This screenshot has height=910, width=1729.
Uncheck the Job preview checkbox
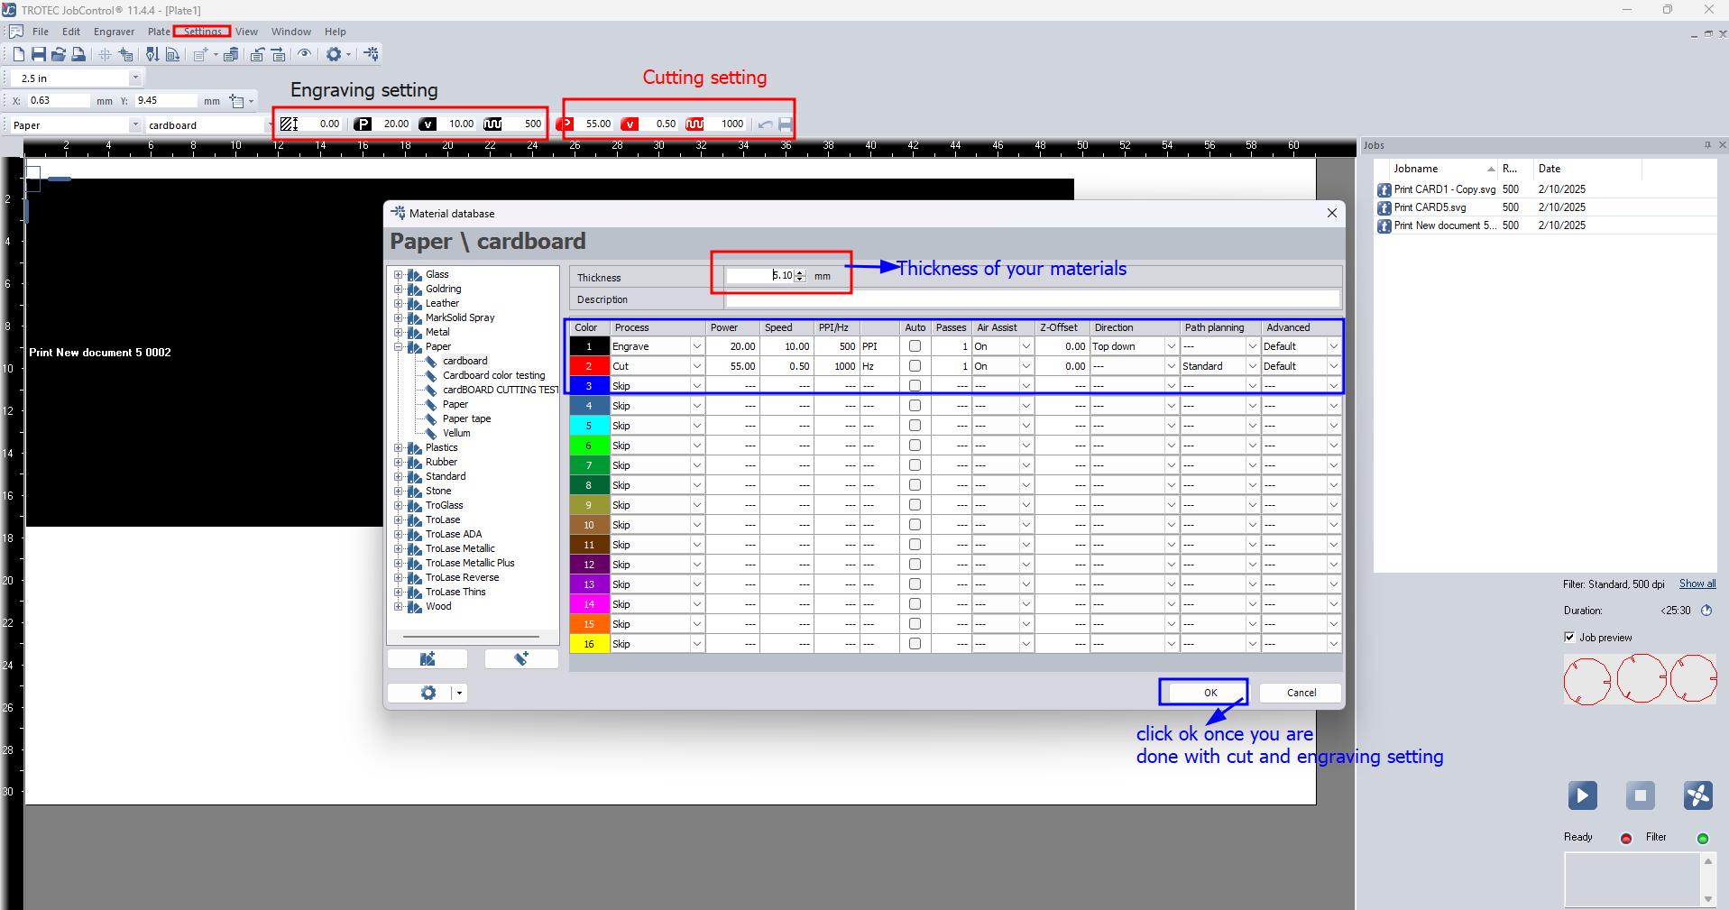[x=1569, y=637]
